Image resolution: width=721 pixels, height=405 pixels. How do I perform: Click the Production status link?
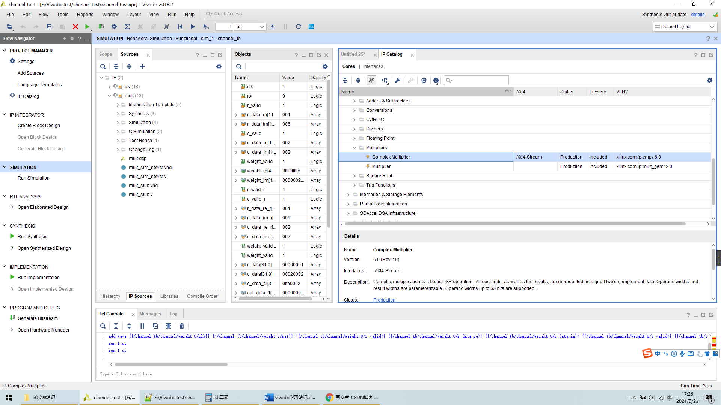pyautogui.click(x=384, y=300)
